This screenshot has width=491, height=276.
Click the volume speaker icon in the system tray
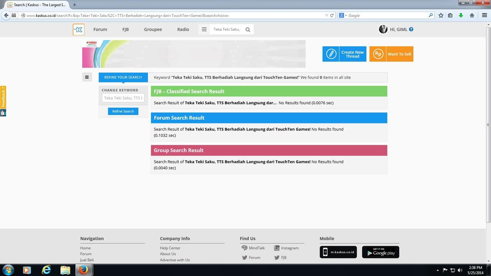coord(460,270)
